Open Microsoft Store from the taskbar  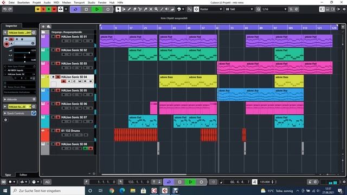tap(143, 191)
